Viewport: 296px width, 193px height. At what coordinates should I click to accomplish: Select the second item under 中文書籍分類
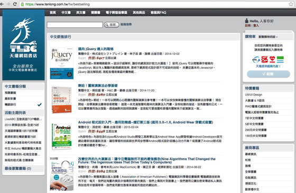click(x=11, y=98)
